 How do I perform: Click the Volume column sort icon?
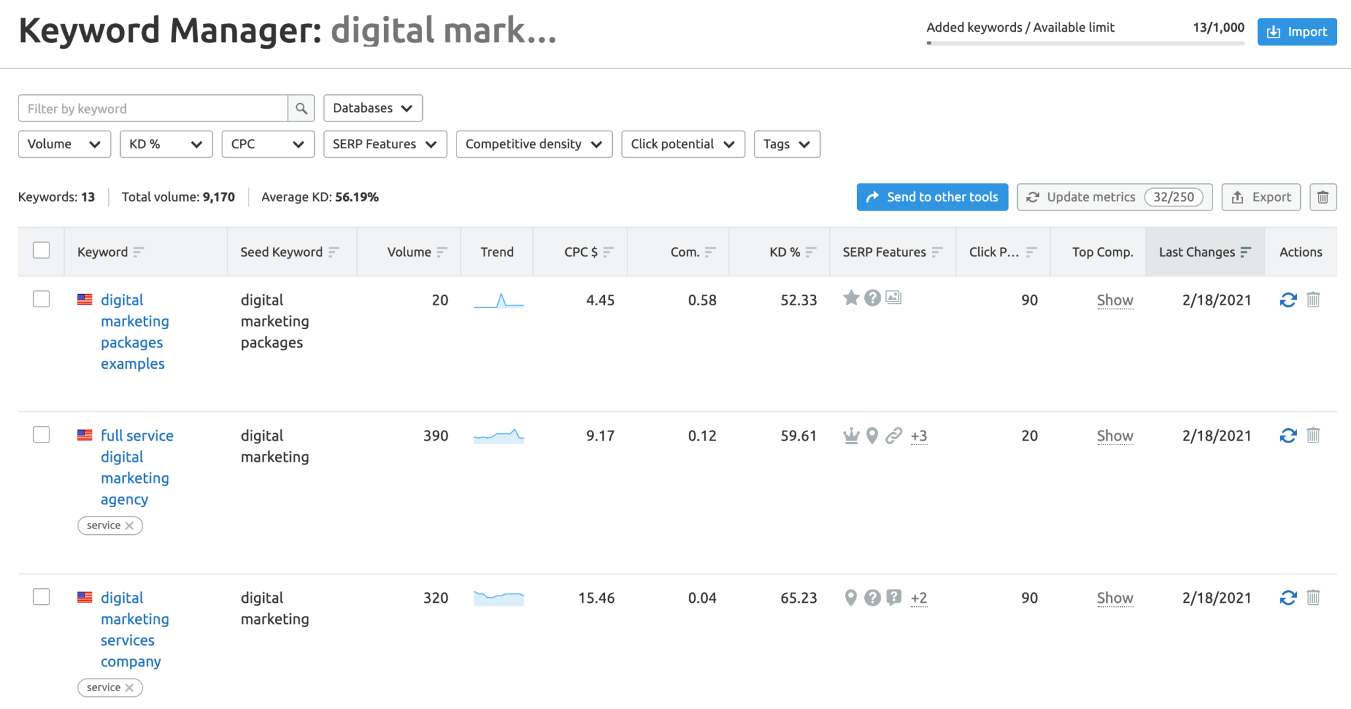[x=441, y=252]
